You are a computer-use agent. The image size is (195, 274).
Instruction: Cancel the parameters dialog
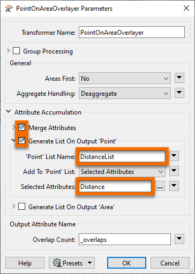pyautogui.click(x=170, y=263)
